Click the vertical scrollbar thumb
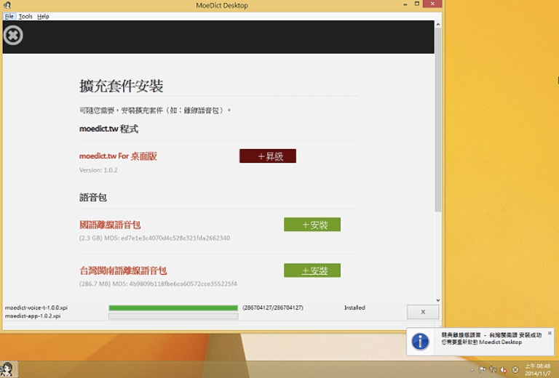 coord(438,120)
